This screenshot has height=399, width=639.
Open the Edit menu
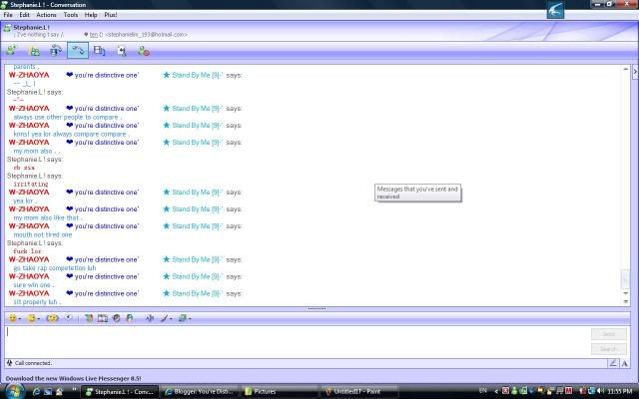tap(24, 15)
